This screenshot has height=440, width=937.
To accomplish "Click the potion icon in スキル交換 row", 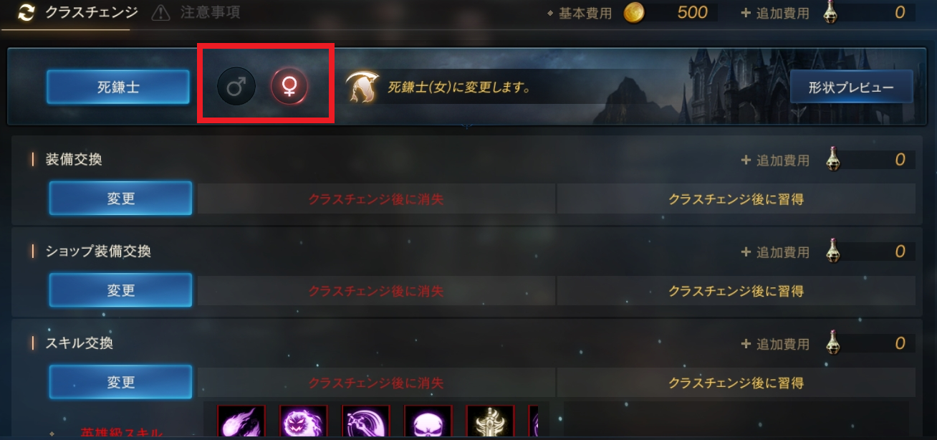I will (x=832, y=343).
